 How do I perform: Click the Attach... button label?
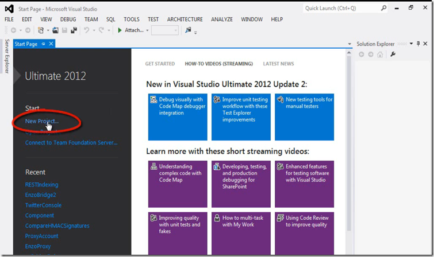tap(134, 30)
